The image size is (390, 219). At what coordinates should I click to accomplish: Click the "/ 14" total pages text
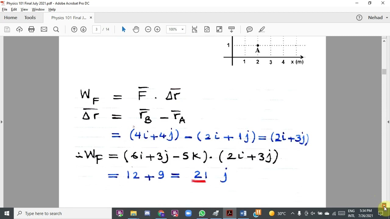[106, 29]
